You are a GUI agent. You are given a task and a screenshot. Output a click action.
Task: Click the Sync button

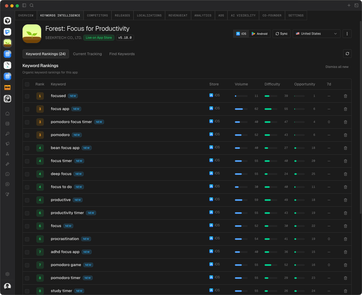pyautogui.click(x=282, y=34)
